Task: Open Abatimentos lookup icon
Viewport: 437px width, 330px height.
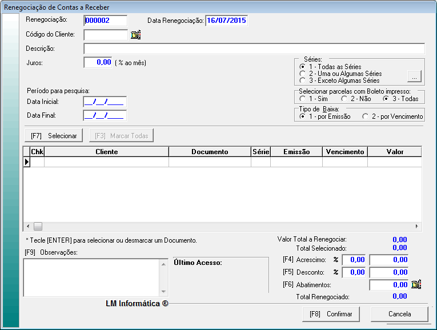Action: [x=416, y=284]
